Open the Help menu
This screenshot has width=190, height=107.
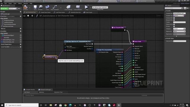(x=31, y=4)
